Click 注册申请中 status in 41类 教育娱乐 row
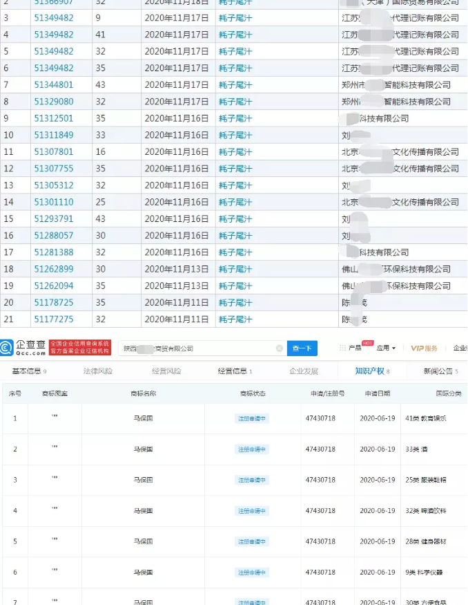 pos(252,418)
